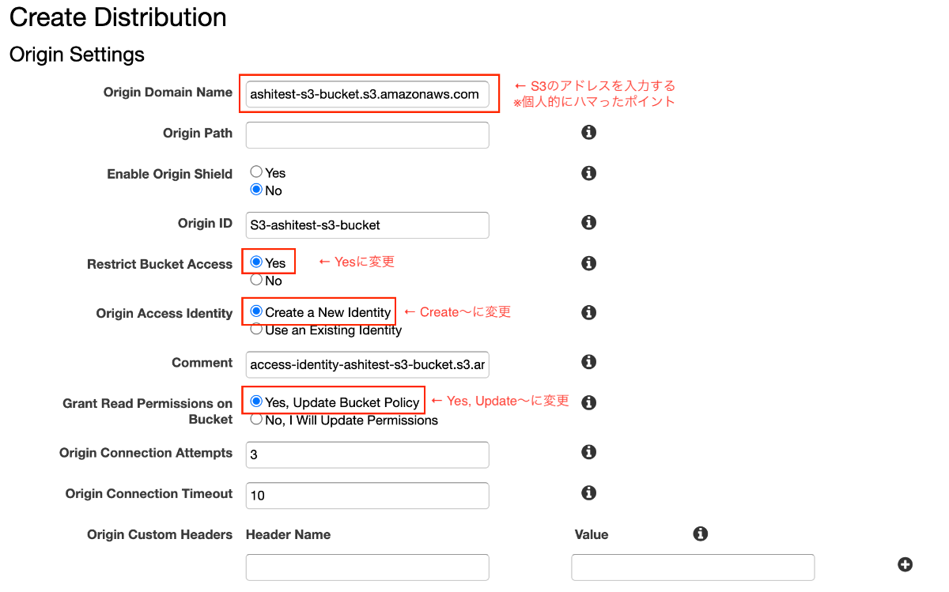Select No, I Will Update Permissions
949x592 pixels.
[x=256, y=420]
